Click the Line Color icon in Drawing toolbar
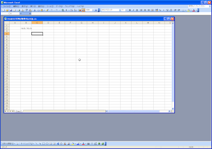 point(78,144)
